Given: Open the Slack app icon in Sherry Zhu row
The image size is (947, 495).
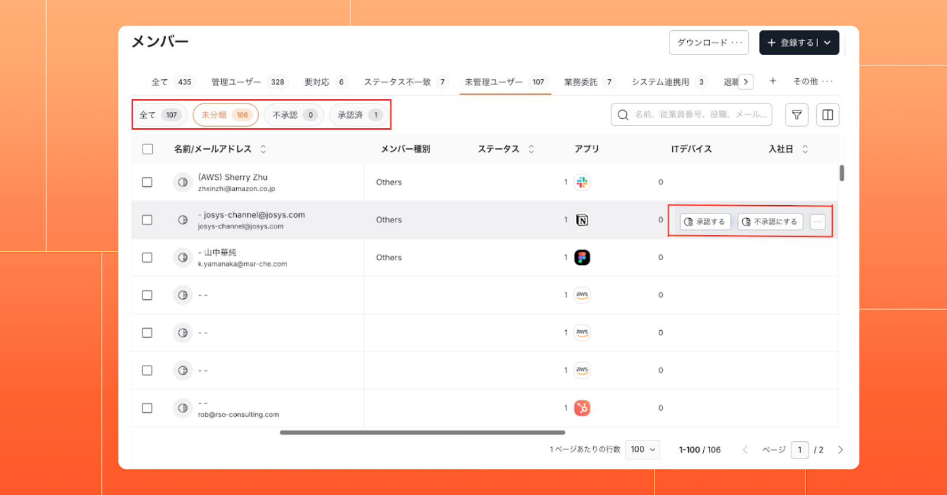Looking at the screenshot, I should click(x=582, y=182).
